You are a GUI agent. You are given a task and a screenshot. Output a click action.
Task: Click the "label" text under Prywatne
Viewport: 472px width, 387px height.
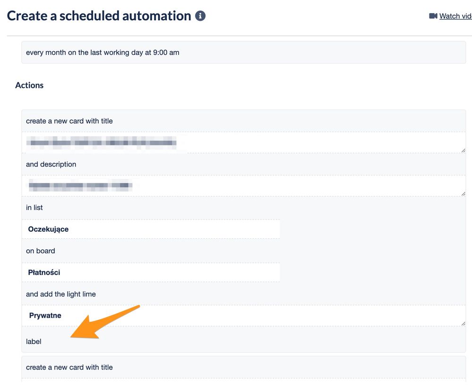(34, 342)
